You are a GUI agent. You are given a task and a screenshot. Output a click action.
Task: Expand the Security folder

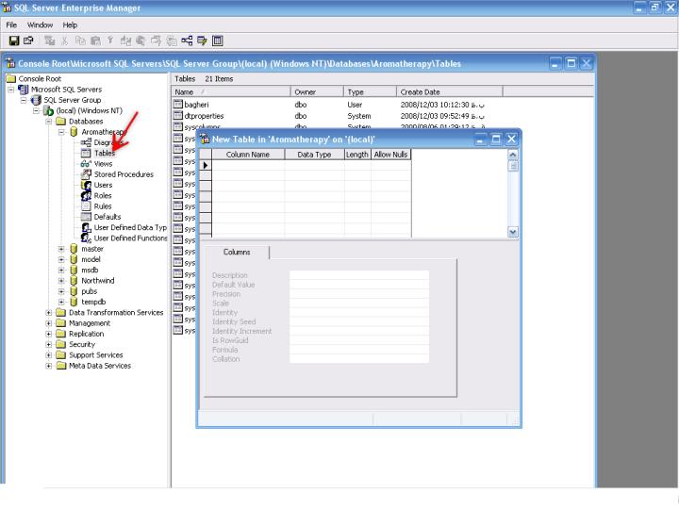click(49, 345)
